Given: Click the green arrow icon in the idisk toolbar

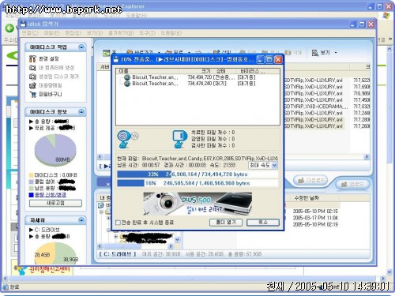Looking at the screenshot, I should (x=106, y=53).
